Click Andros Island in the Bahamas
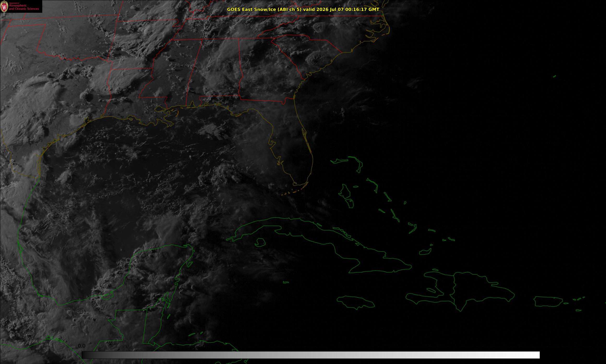The height and width of the screenshot is (364, 606). (346, 195)
